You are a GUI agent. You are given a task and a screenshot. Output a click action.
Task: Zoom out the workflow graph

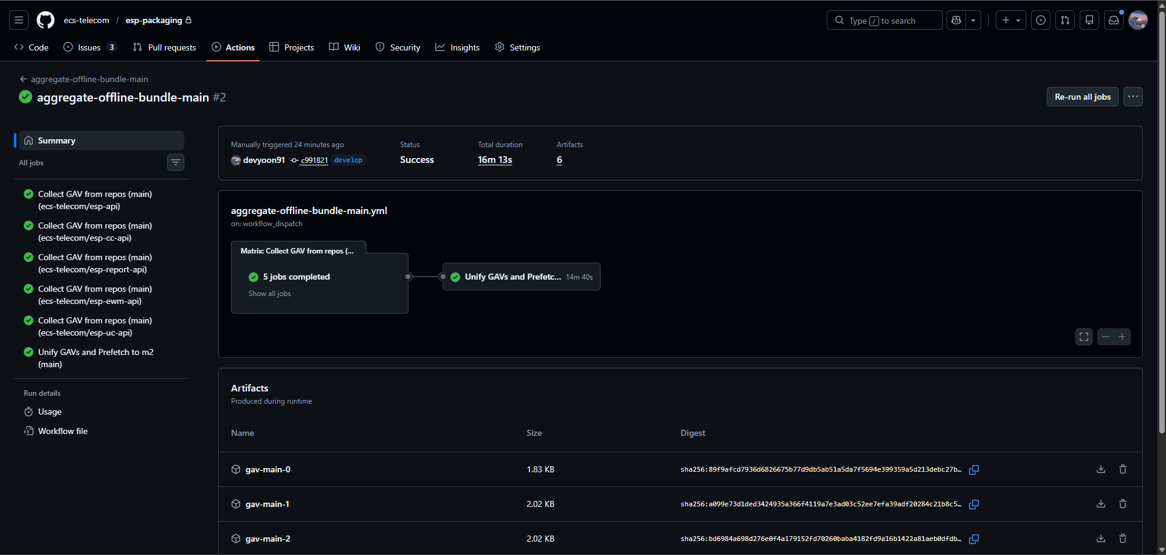(x=1106, y=337)
